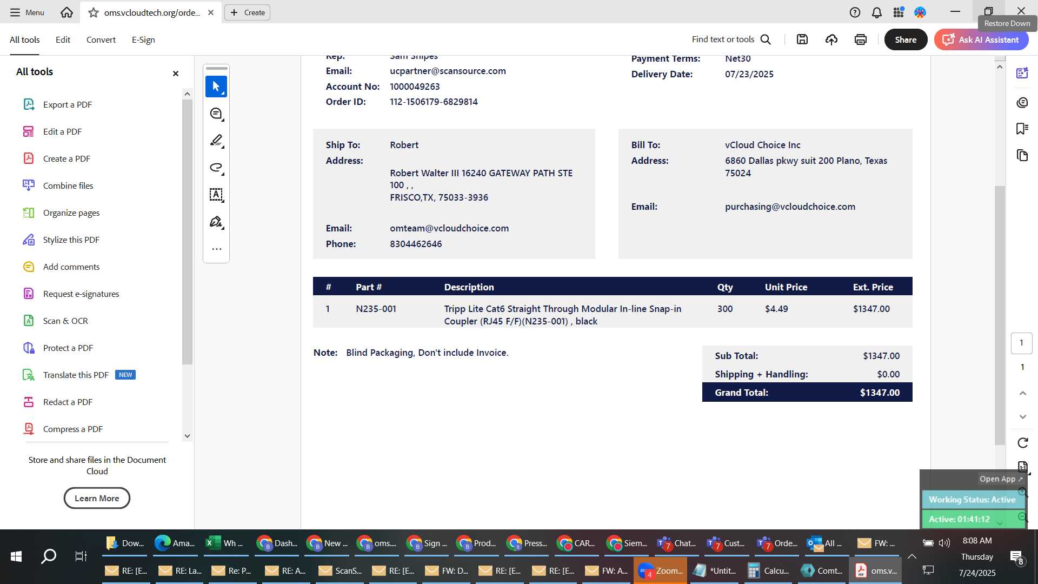Image resolution: width=1038 pixels, height=584 pixels.
Task: Open the comments panel icon in right rail
Action: click(1022, 102)
